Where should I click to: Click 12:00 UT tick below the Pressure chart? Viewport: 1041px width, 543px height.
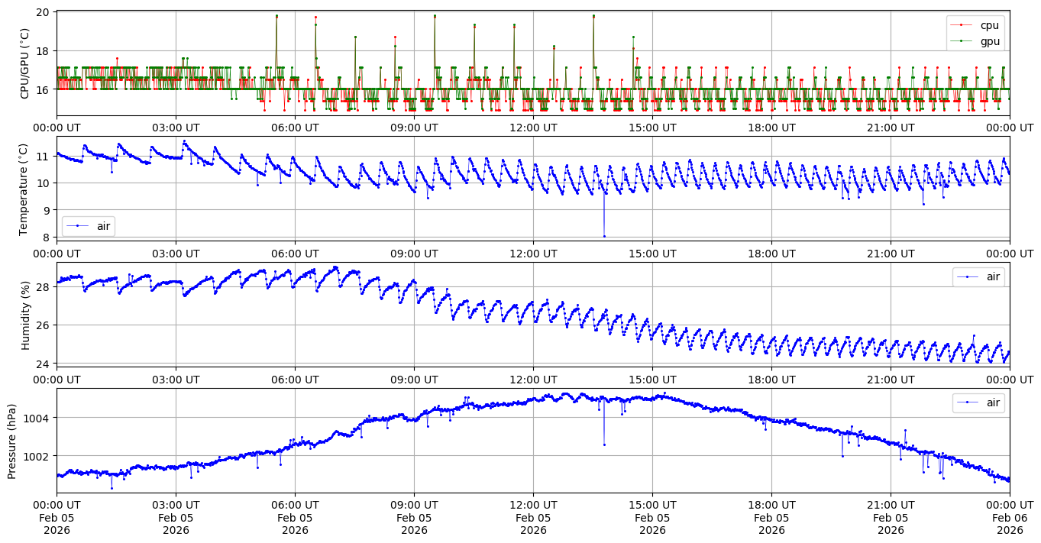[x=533, y=505]
